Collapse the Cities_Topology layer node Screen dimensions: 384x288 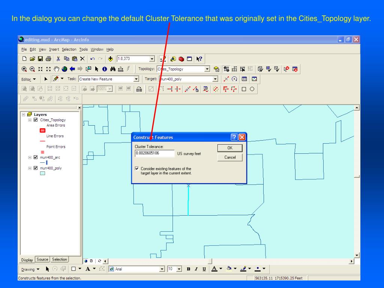30,120
